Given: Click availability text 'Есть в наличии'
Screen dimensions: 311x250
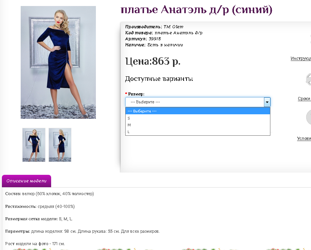Looking at the screenshot, I should click(165, 45).
